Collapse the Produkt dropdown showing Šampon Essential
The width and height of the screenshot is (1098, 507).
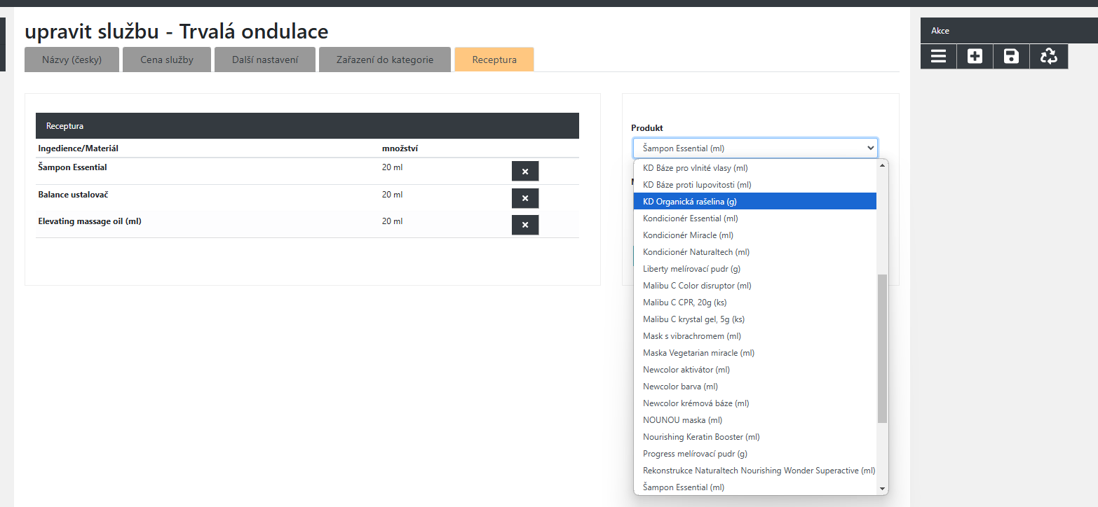pyautogui.click(x=755, y=148)
